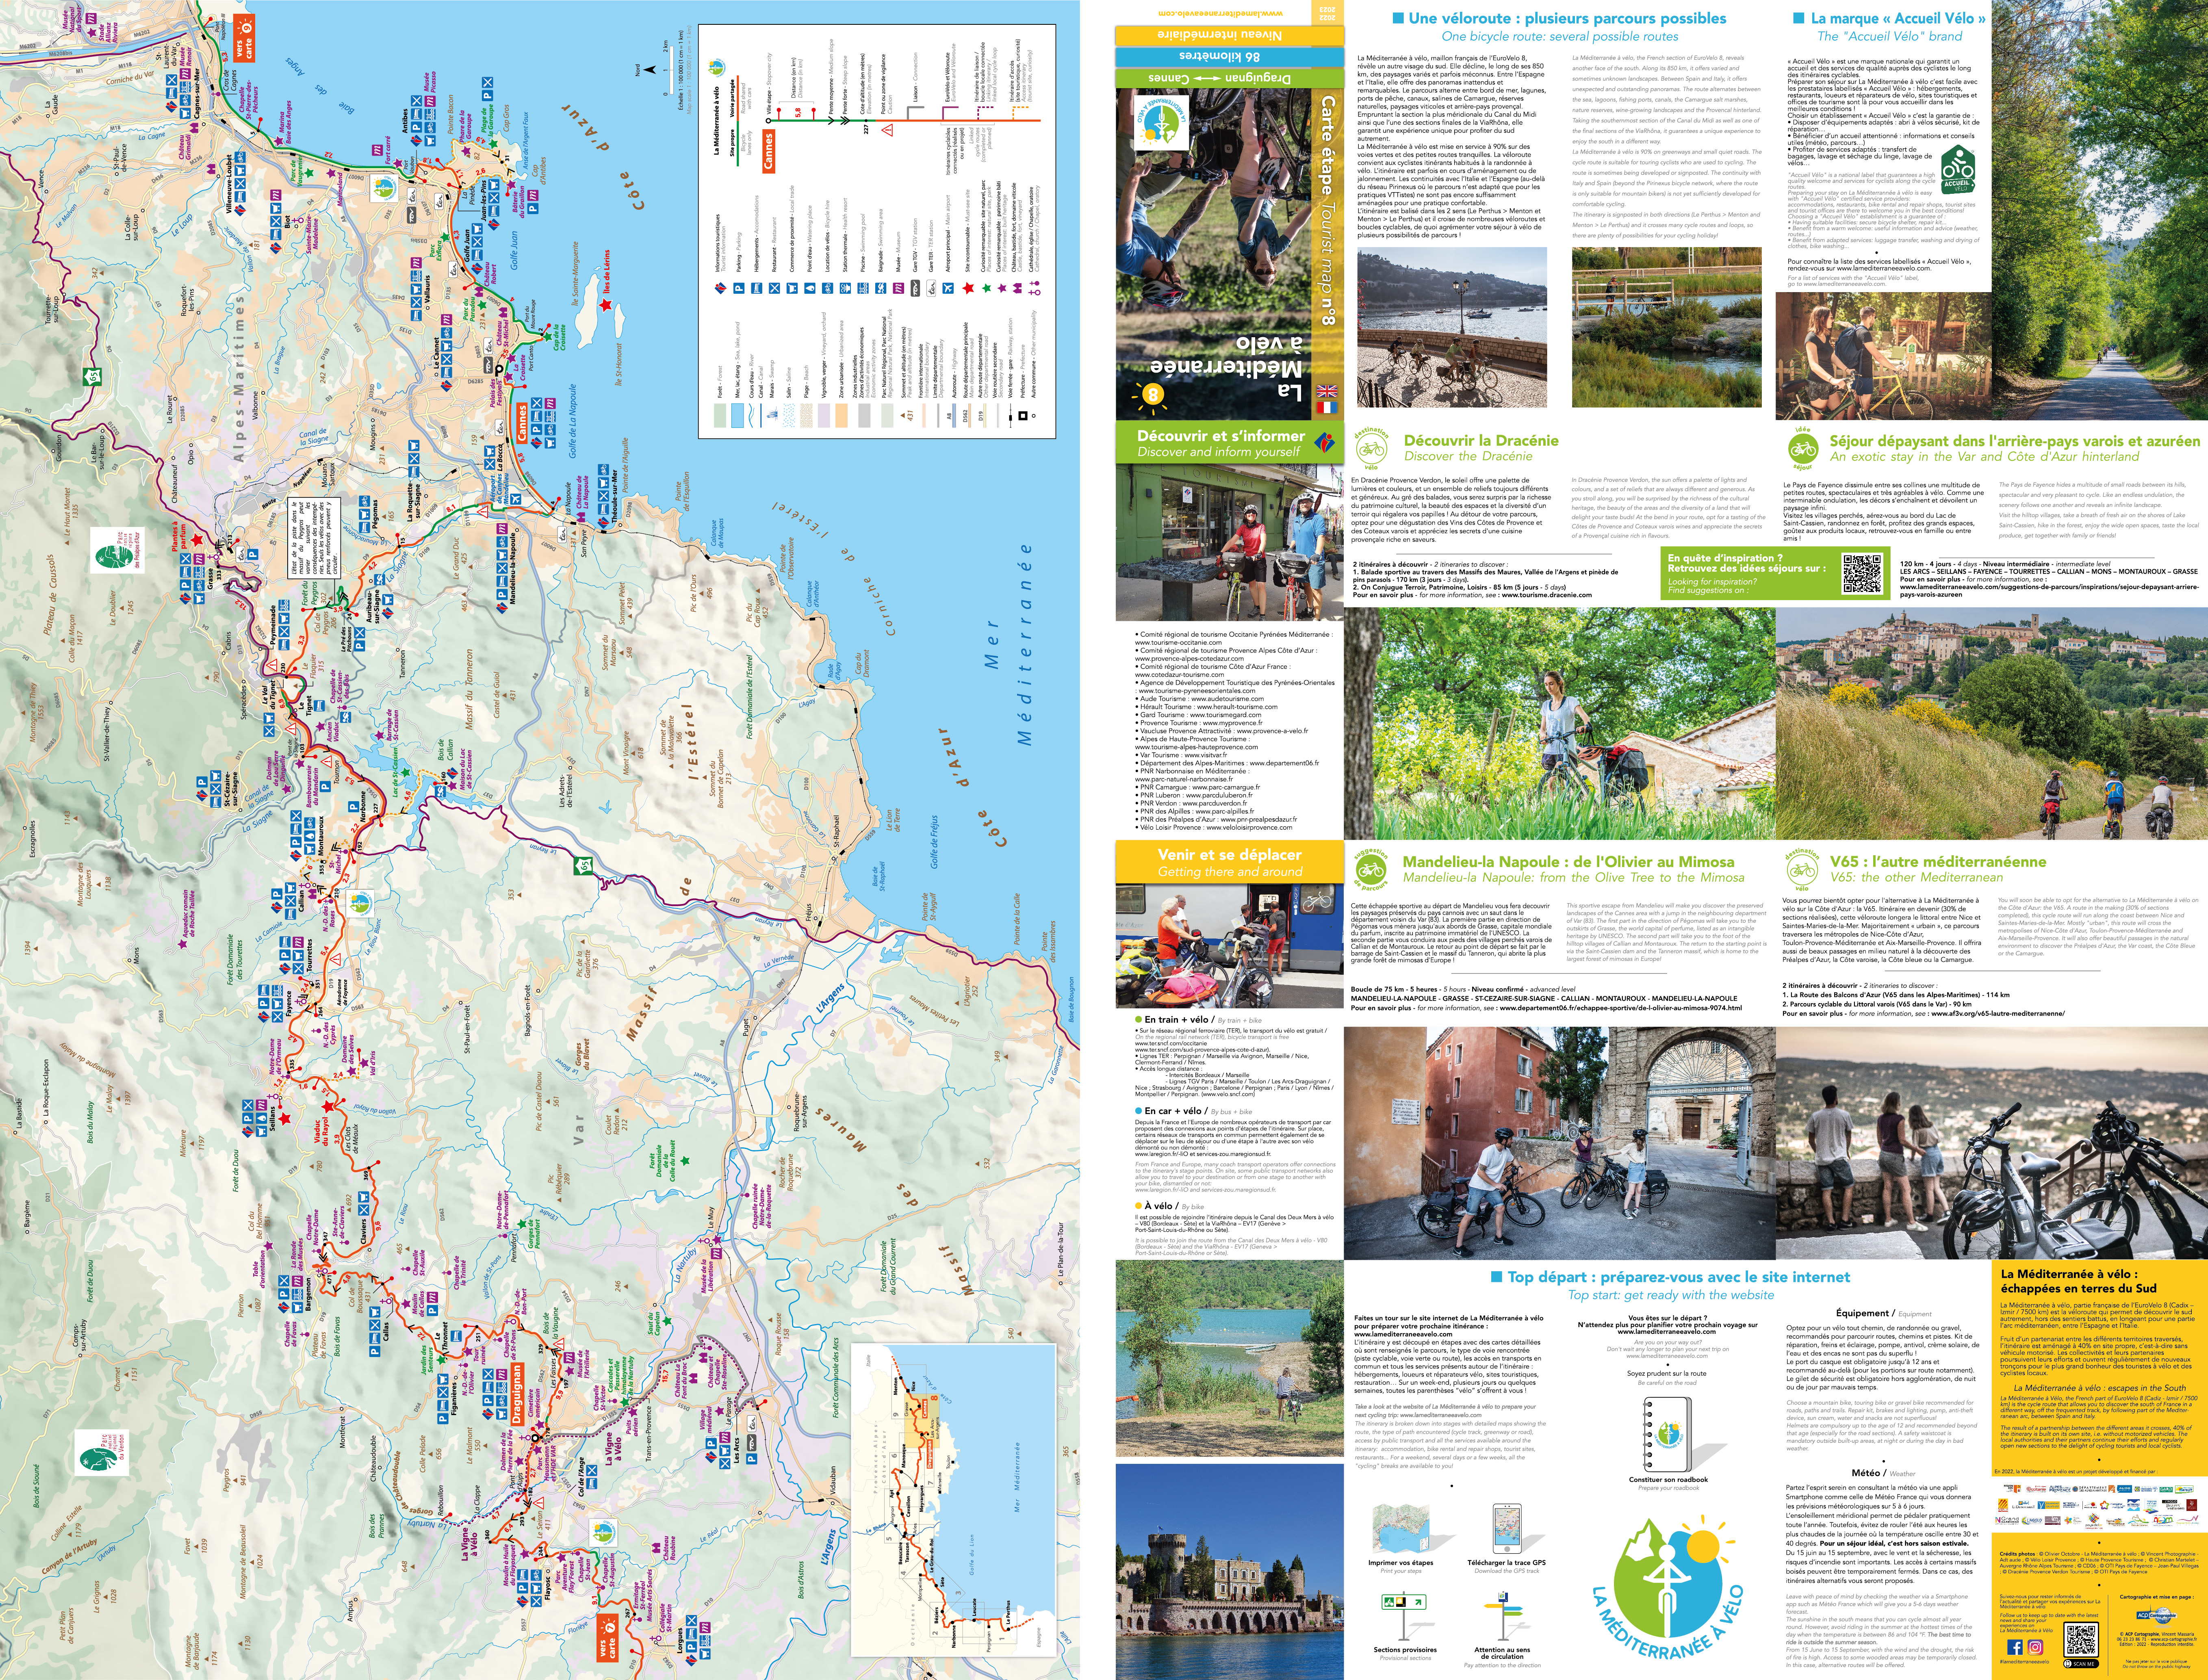Click the orange urbanized area swatch in legend
Image resolution: width=2208 pixels, height=1680 pixels.
[x=842, y=416]
